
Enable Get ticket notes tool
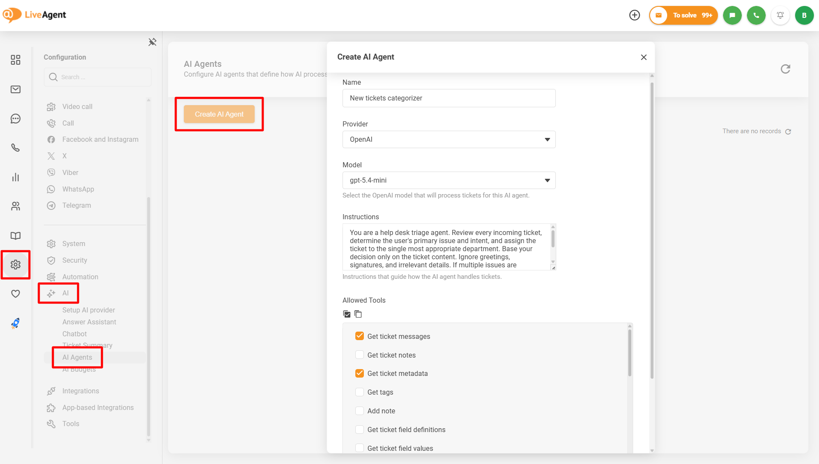(x=360, y=355)
